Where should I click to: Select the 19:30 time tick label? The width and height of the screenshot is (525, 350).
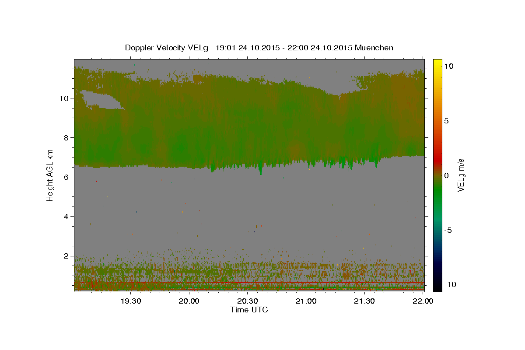click(x=130, y=301)
